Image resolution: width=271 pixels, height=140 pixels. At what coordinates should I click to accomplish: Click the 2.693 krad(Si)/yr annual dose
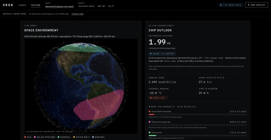[162, 82]
